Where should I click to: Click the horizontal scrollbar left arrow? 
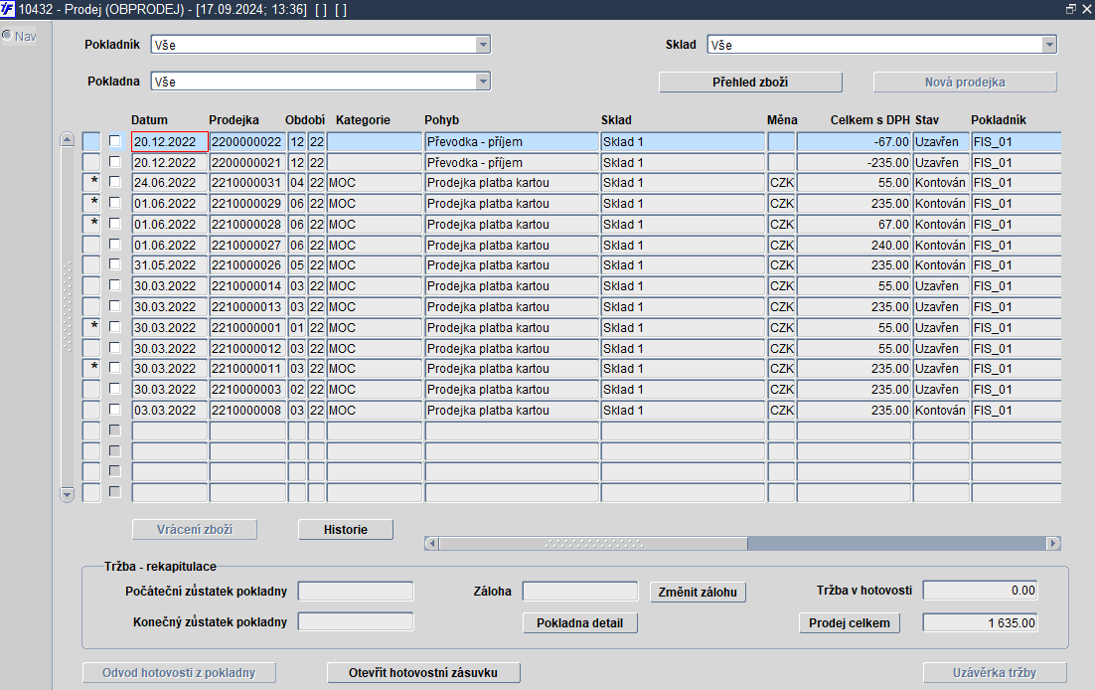(431, 543)
